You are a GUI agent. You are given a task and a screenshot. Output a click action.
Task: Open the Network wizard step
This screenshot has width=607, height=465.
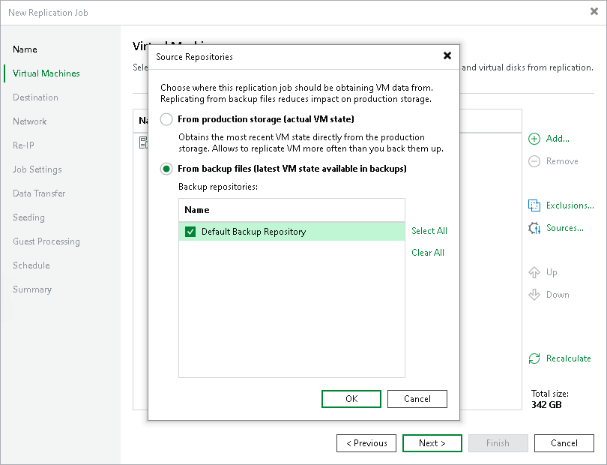coord(29,121)
